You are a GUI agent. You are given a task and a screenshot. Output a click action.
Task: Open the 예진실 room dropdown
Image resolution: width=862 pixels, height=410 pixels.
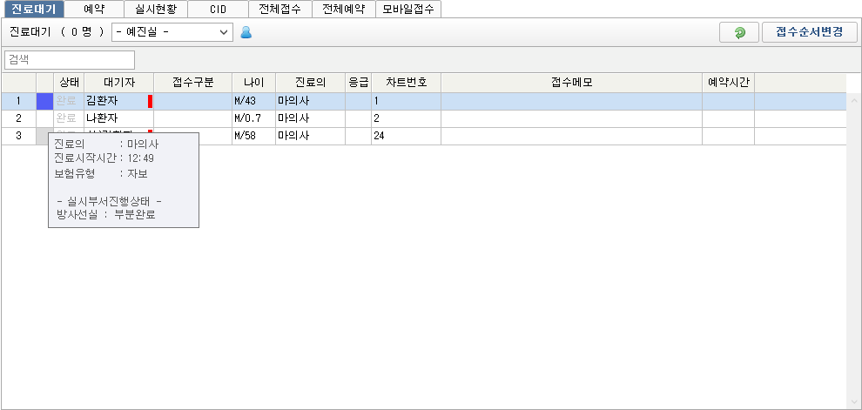coord(172,32)
